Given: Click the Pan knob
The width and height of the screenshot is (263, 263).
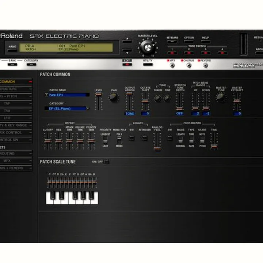Looking at the screenshot, I should (114, 98).
